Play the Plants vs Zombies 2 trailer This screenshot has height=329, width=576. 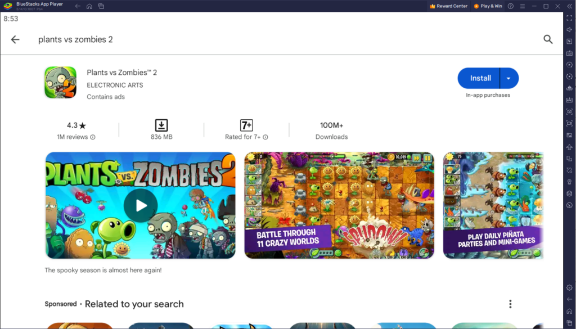(x=140, y=205)
